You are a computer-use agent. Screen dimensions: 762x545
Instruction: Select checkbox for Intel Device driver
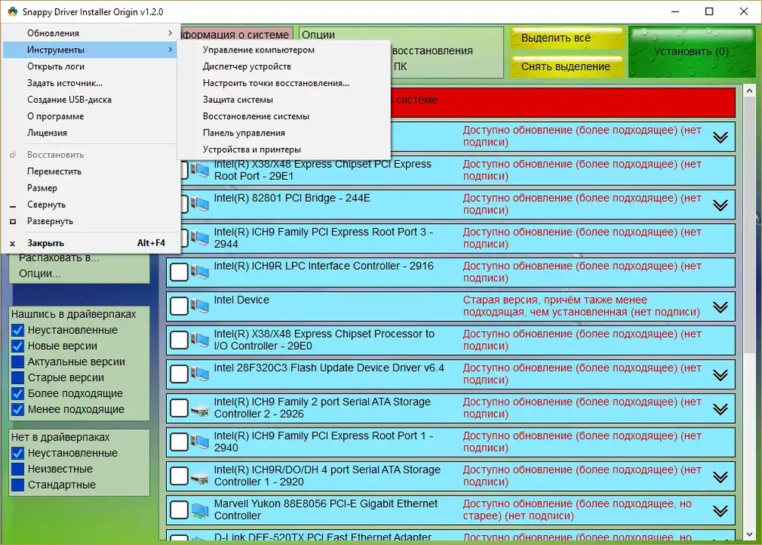(179, 306)
